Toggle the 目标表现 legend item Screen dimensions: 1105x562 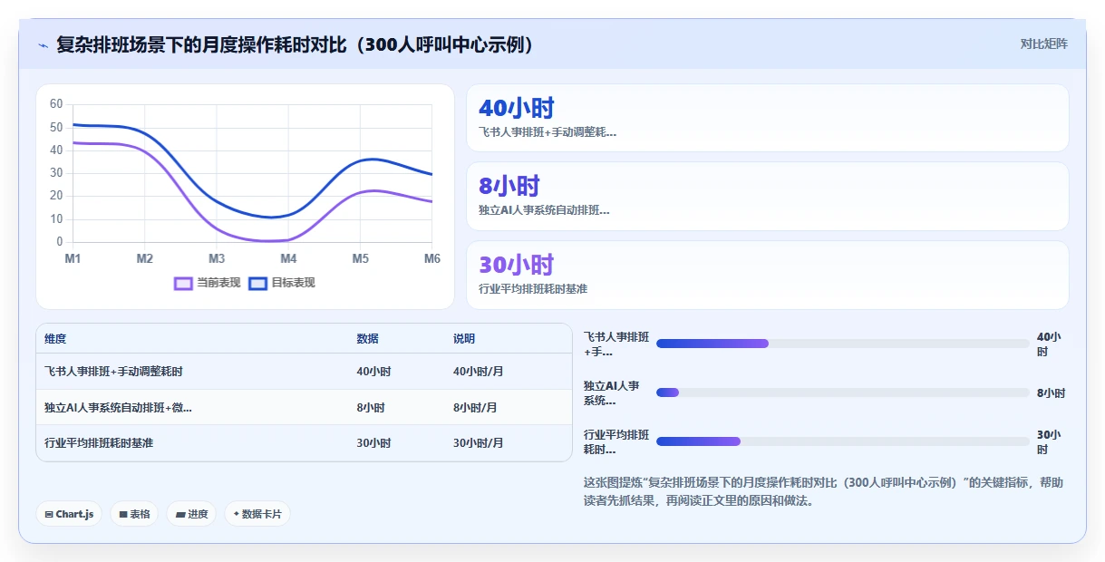pos(282,283)
